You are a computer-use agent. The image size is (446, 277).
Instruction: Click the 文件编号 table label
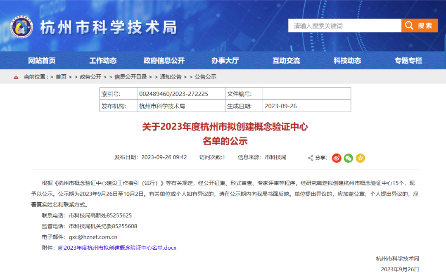(x=239, y=94)
